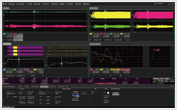Open the Measure menu icon
The height and width of the screenshot is (110, 177).
55,4
